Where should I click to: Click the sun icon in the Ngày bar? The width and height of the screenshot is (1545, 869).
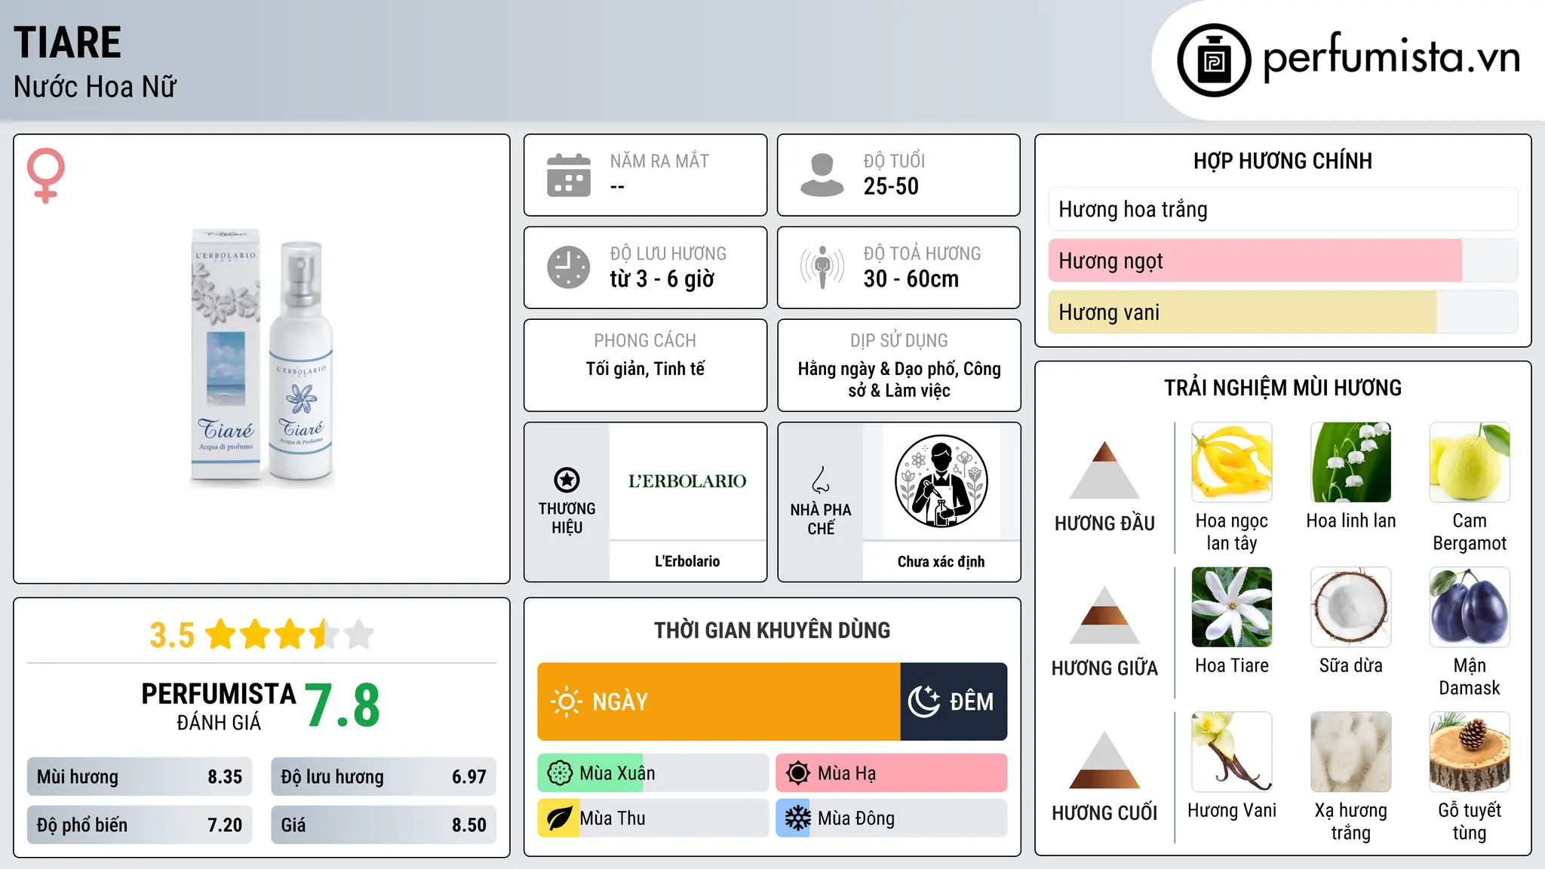566,702
